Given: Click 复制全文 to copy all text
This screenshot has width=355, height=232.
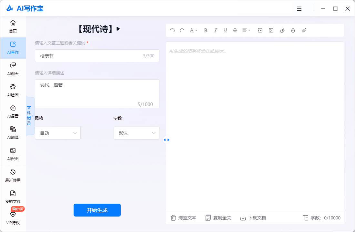Looking at the screenshot, I should (x=218, y=218).
